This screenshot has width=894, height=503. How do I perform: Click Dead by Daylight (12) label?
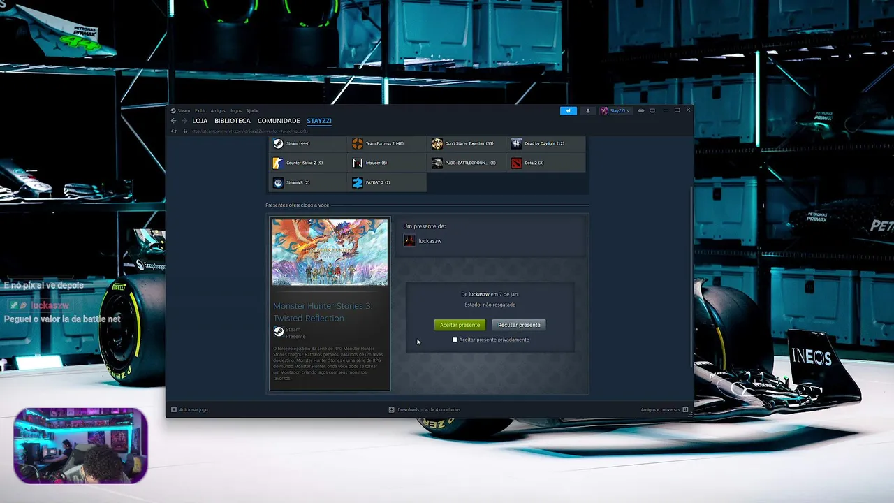[x=544, y=143]
